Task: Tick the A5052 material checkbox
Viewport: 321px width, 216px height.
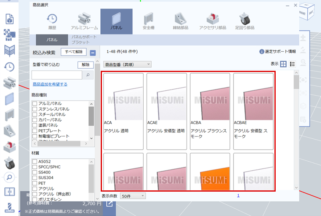Action: pyautogui.click(x=35, y=162)
